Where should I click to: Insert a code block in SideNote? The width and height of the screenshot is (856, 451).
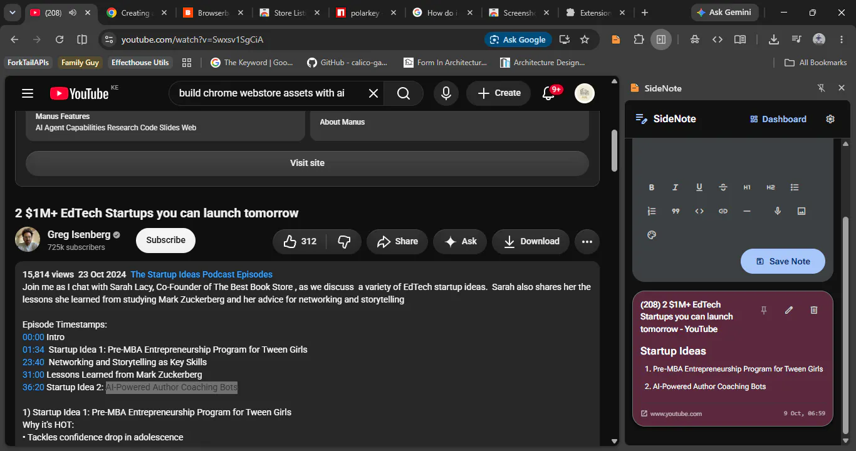(x=699, y=211)
